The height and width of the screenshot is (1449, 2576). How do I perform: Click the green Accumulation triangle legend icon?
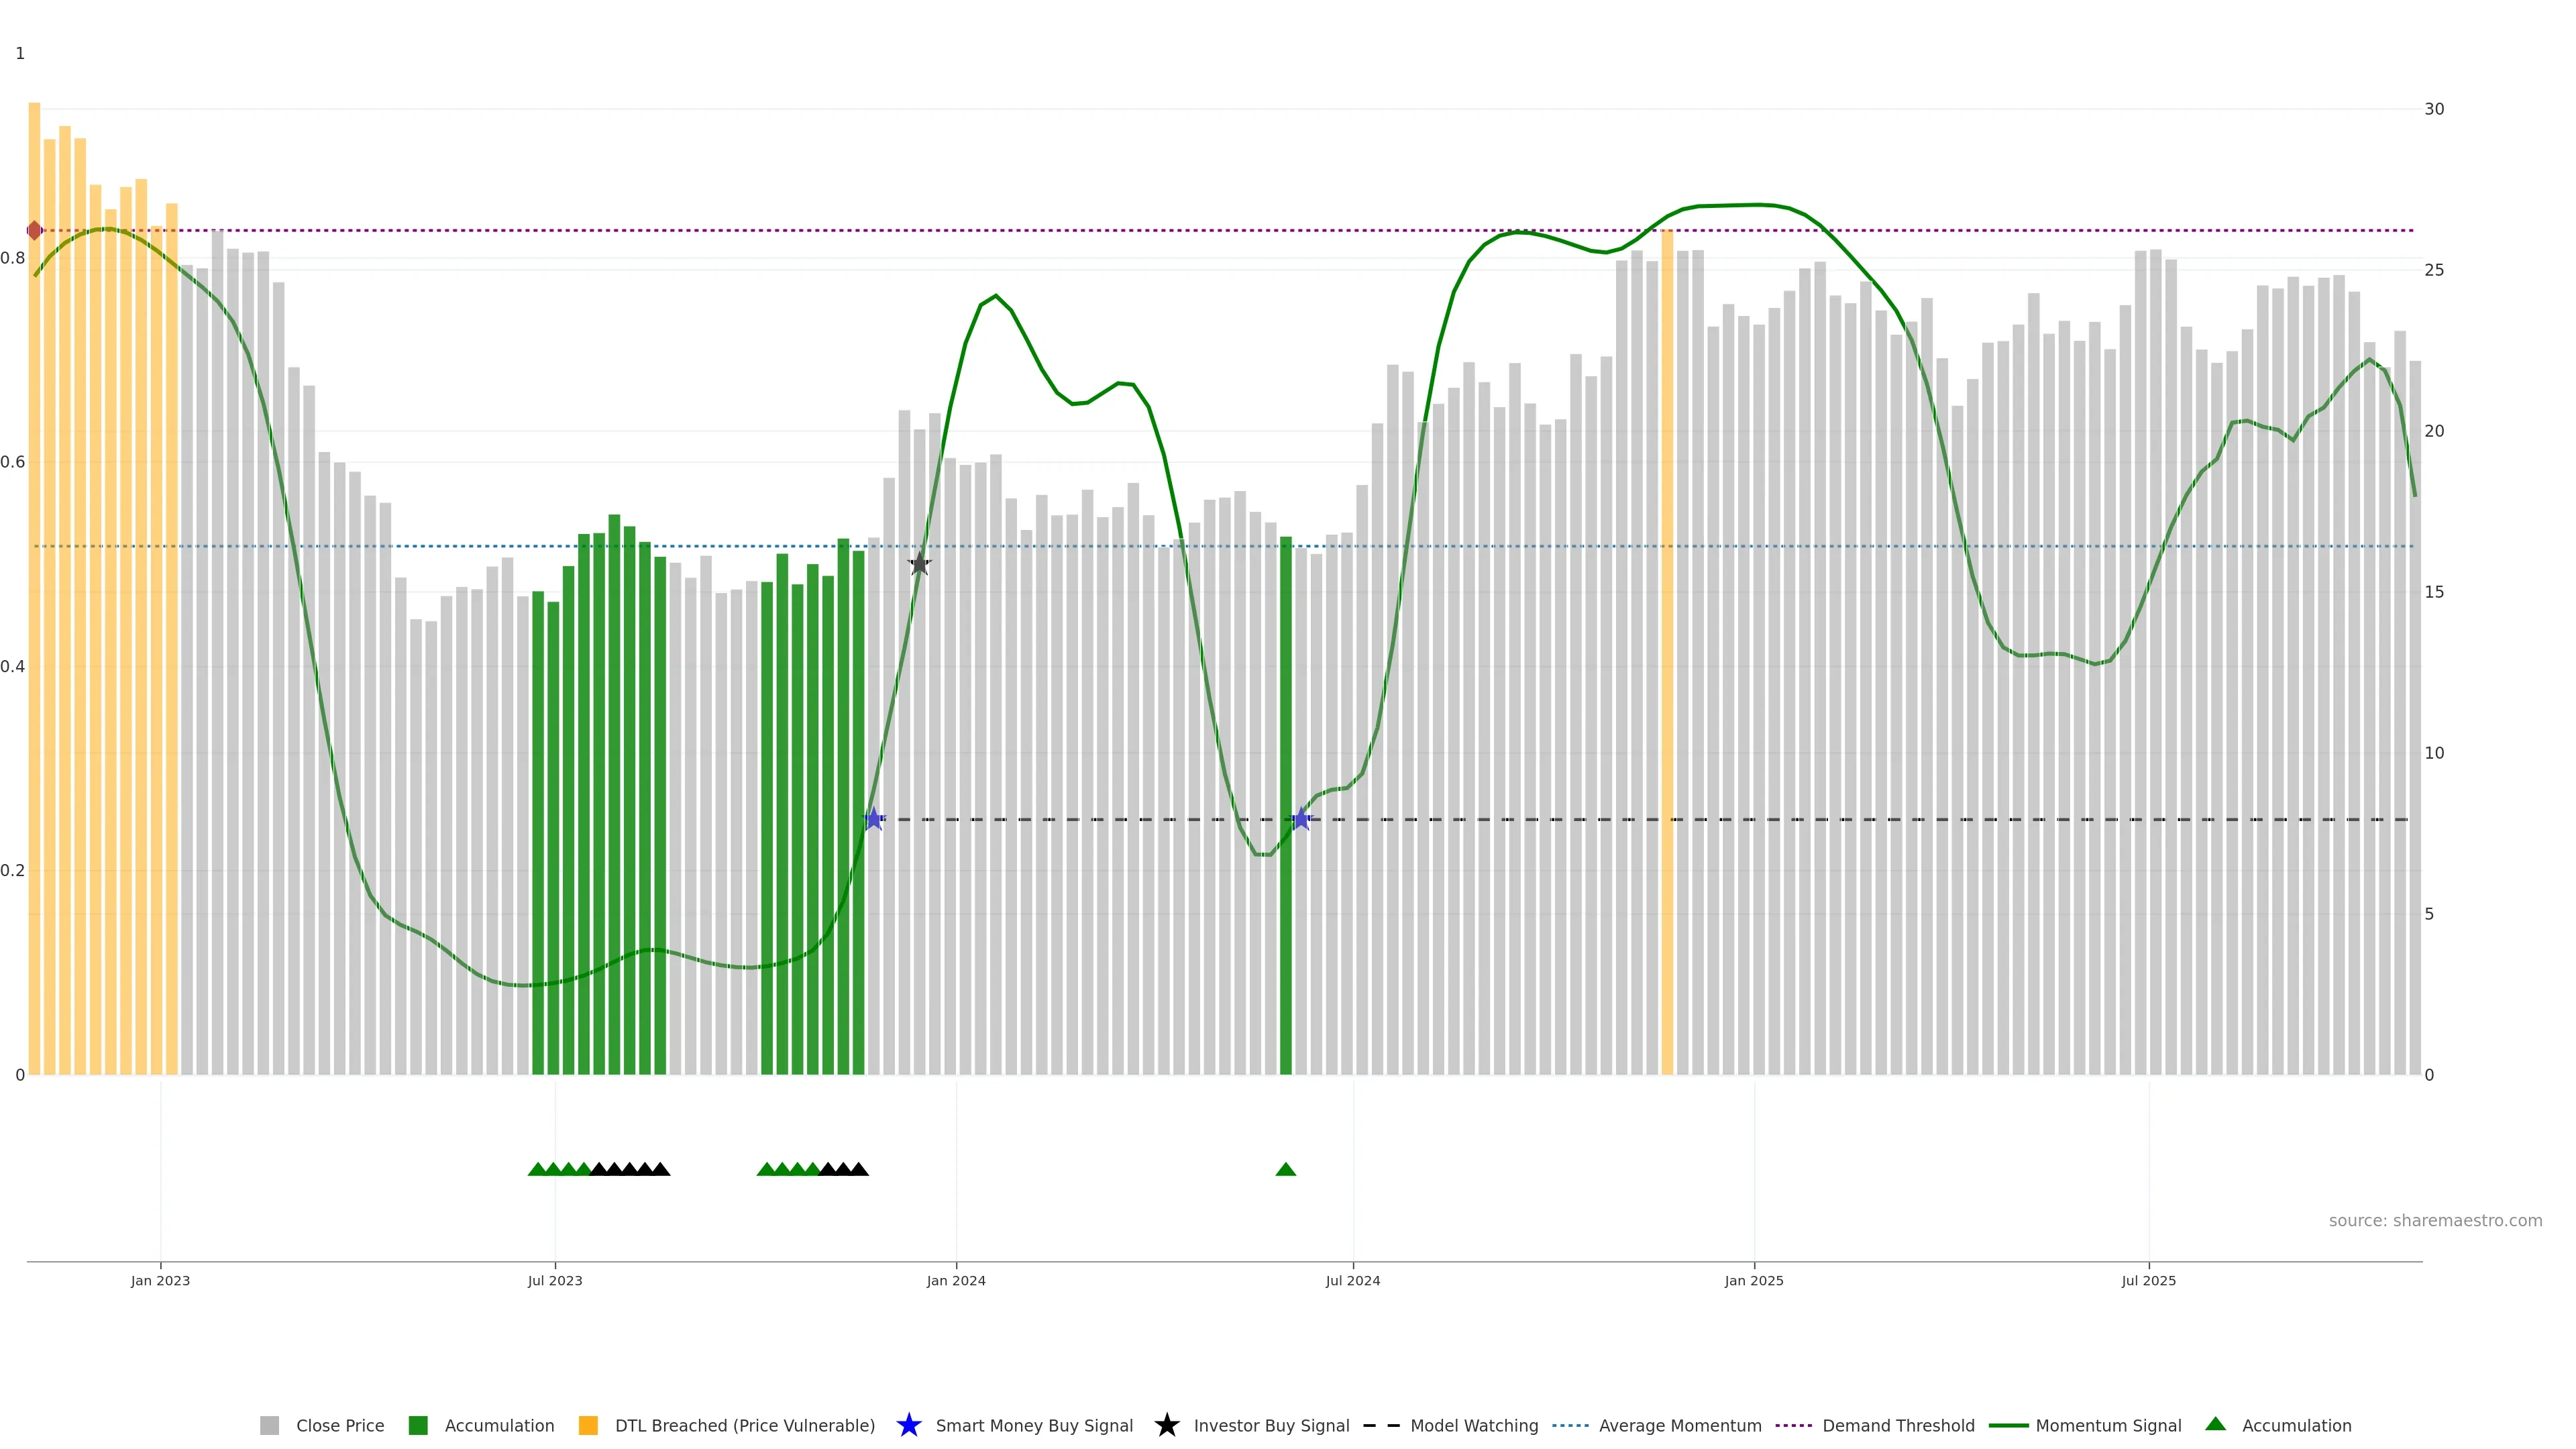point(2215,1424)
